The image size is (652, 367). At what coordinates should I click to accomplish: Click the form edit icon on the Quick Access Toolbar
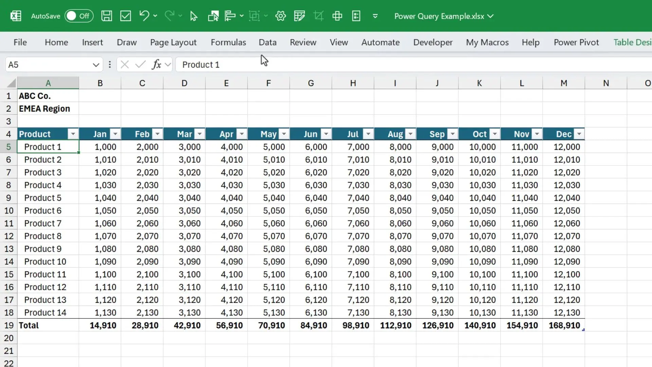click(x=299, y=16)
